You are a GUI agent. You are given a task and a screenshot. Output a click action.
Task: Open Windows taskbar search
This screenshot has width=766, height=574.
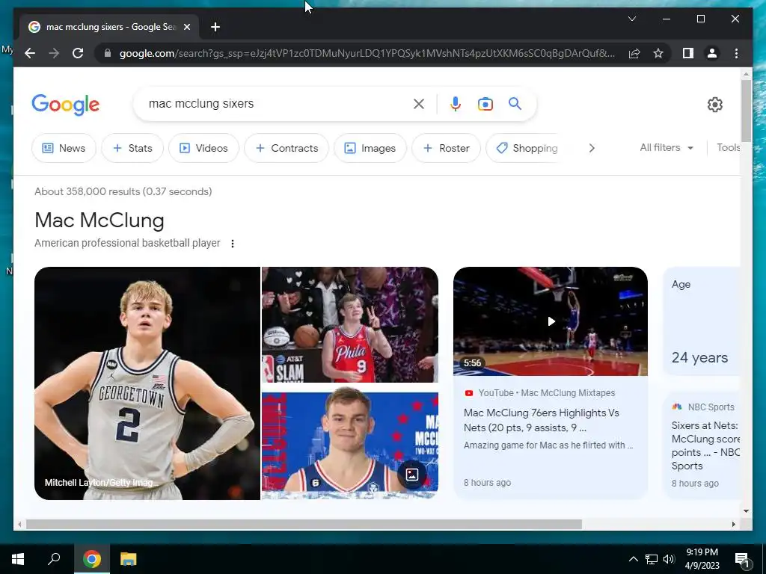54,559
